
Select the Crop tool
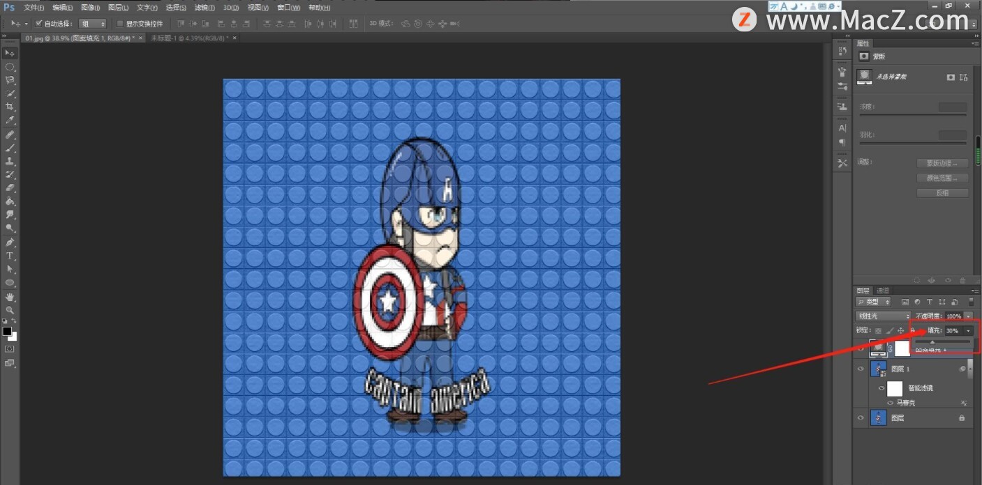(x=10, y=107)
